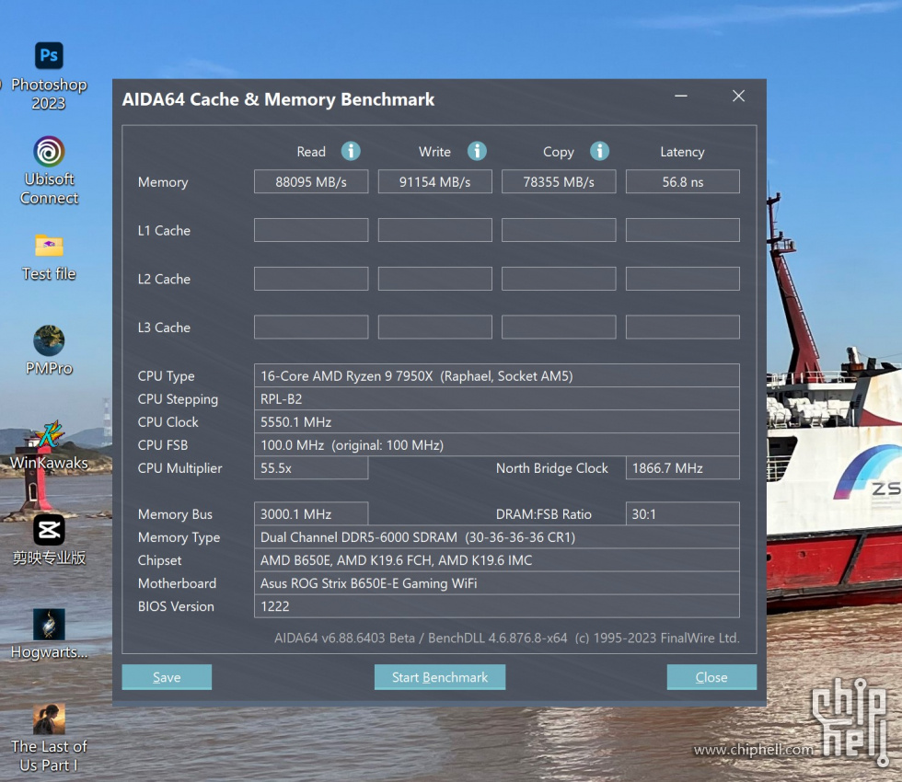This screenshot has height=782, width=902.
Task: Open the 剪映专业版 desktop icon
Action: click(x=49, y=530)
